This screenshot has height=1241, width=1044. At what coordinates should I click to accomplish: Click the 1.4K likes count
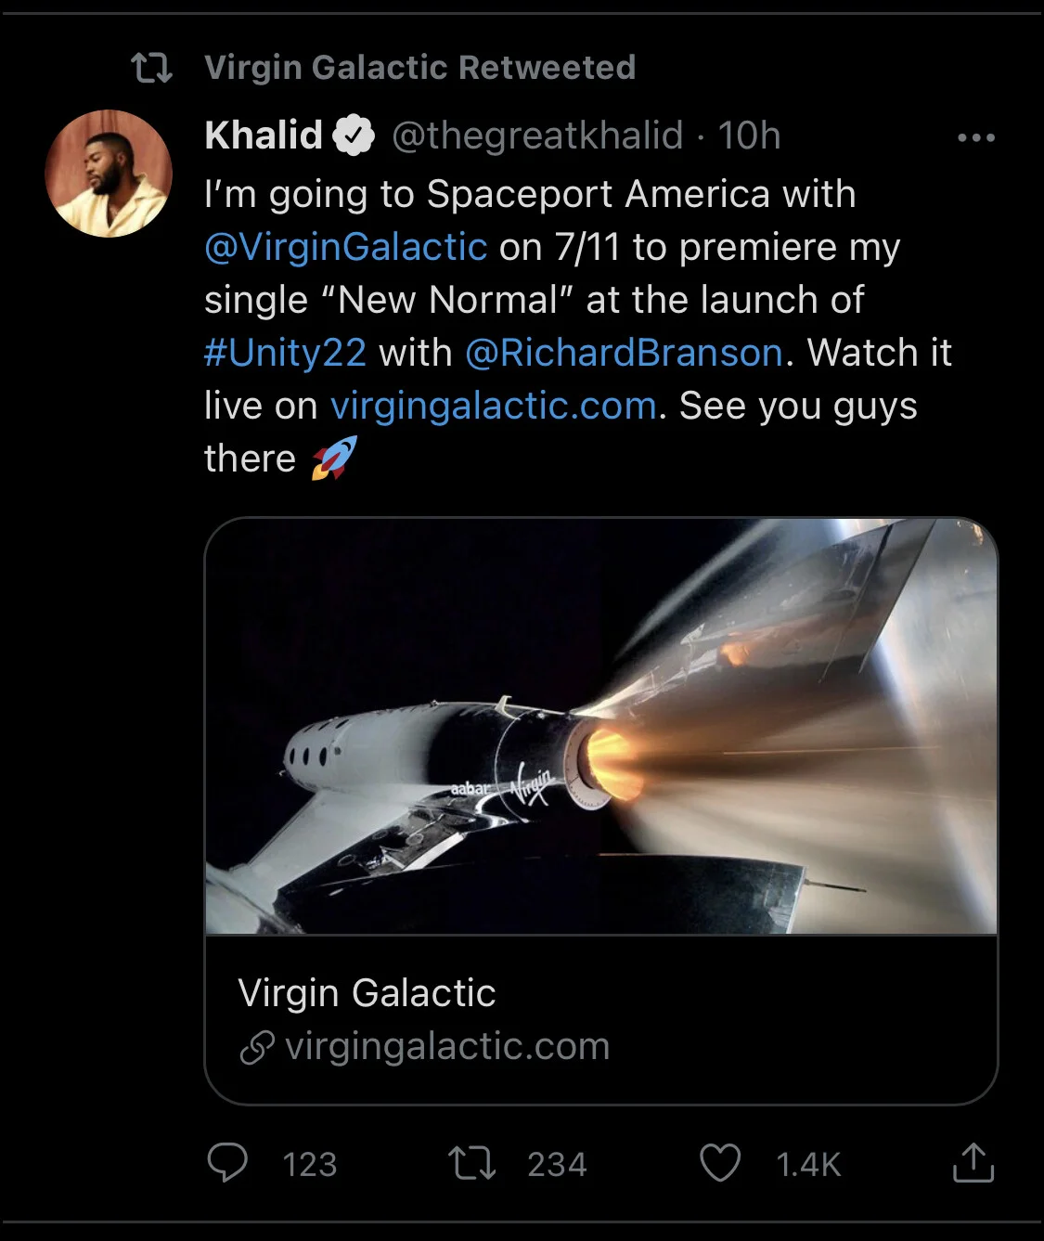click(808, 1165)
